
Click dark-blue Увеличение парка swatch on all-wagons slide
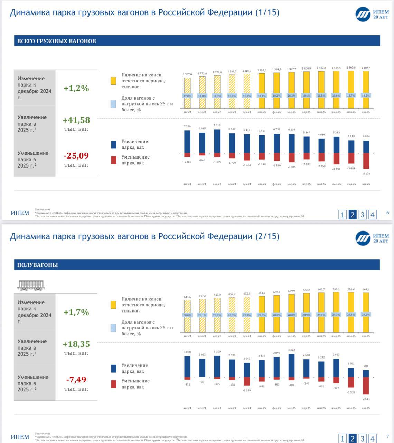pos(113,144)
